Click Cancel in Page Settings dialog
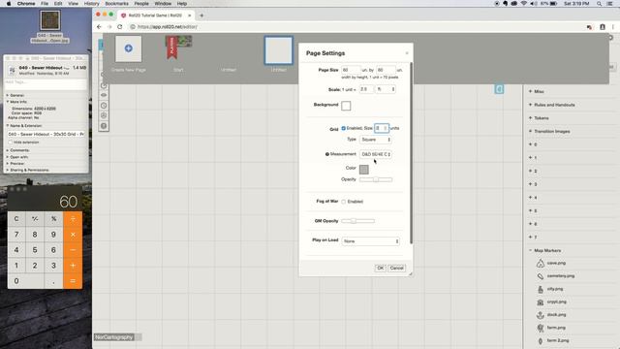Viewport: 620px width, 349px height. pos(396,268)
